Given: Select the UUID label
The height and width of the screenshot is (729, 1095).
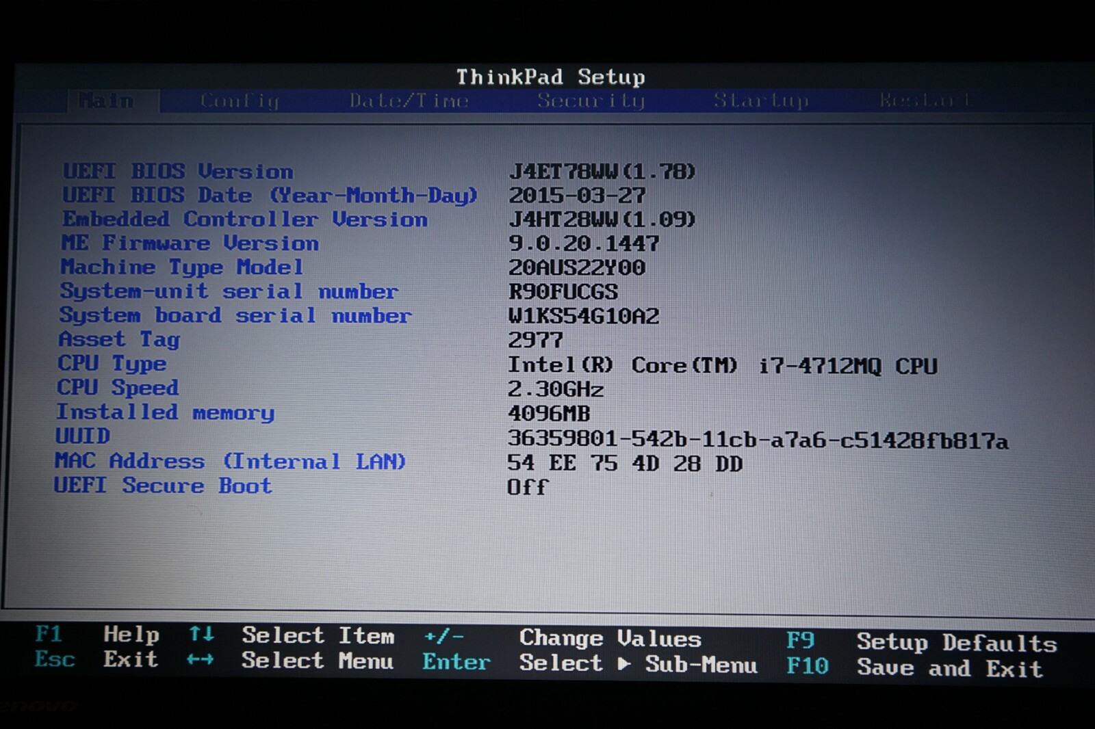Looking at the screenshot, I should click(82, 436).
